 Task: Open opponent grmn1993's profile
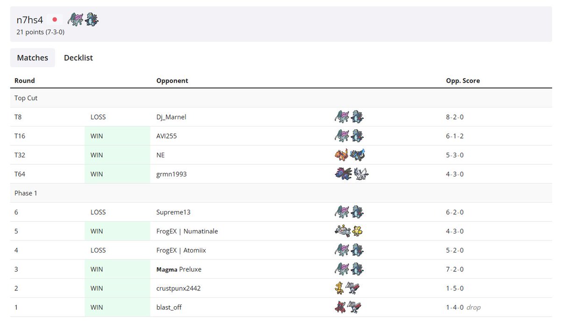click(x=171, y=174)
